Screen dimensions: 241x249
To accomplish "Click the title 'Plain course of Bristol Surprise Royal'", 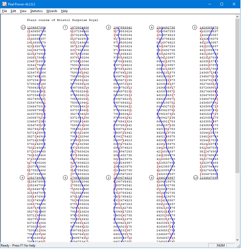I will (63, 20).
